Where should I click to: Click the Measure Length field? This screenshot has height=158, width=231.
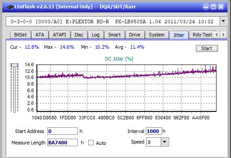coord(62,142)
